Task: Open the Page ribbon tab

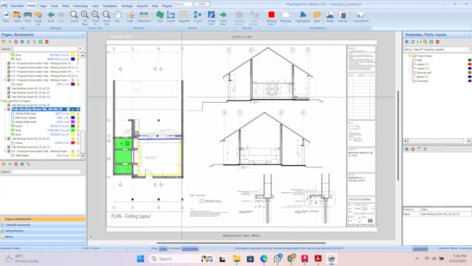Action: coord(43,6)
